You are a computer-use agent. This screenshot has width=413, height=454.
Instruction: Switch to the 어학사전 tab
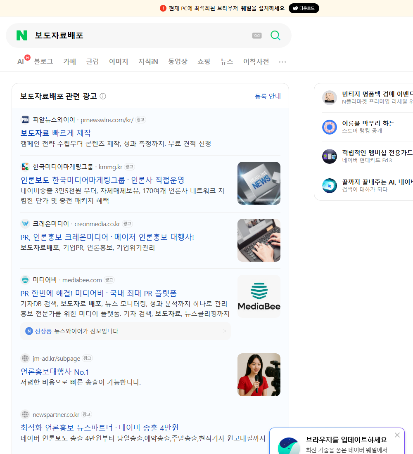(256, 61)
